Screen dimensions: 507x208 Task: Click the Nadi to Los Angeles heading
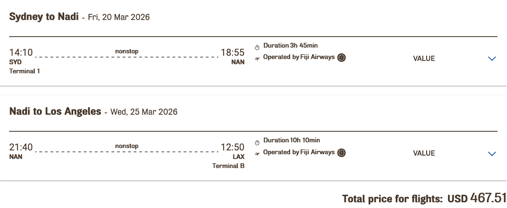(55, 112)
